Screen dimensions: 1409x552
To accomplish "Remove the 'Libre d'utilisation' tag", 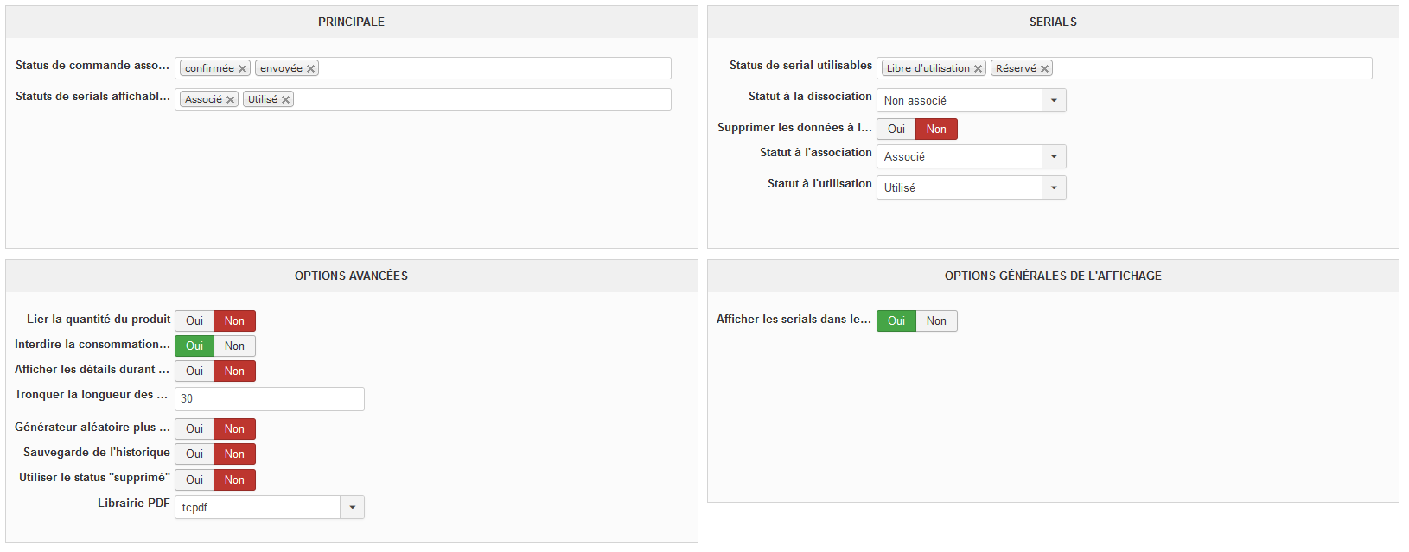I will tap(979, 69).
